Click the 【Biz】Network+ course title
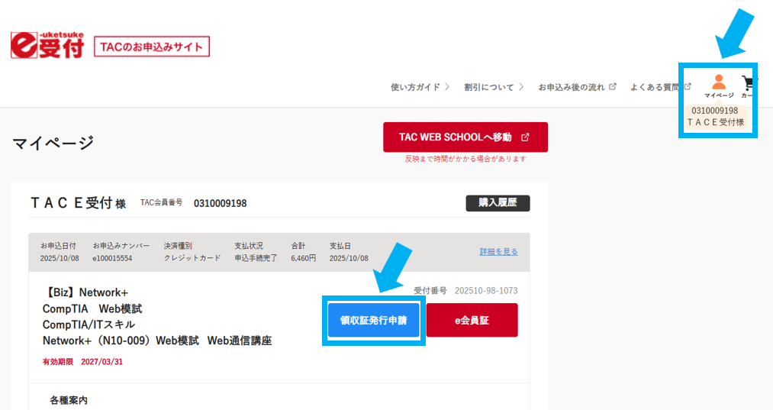The height and width of the screenshot is (410, 773). (x=85, y=292)
